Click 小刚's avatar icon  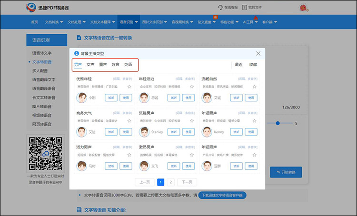[x=81, y=98]
